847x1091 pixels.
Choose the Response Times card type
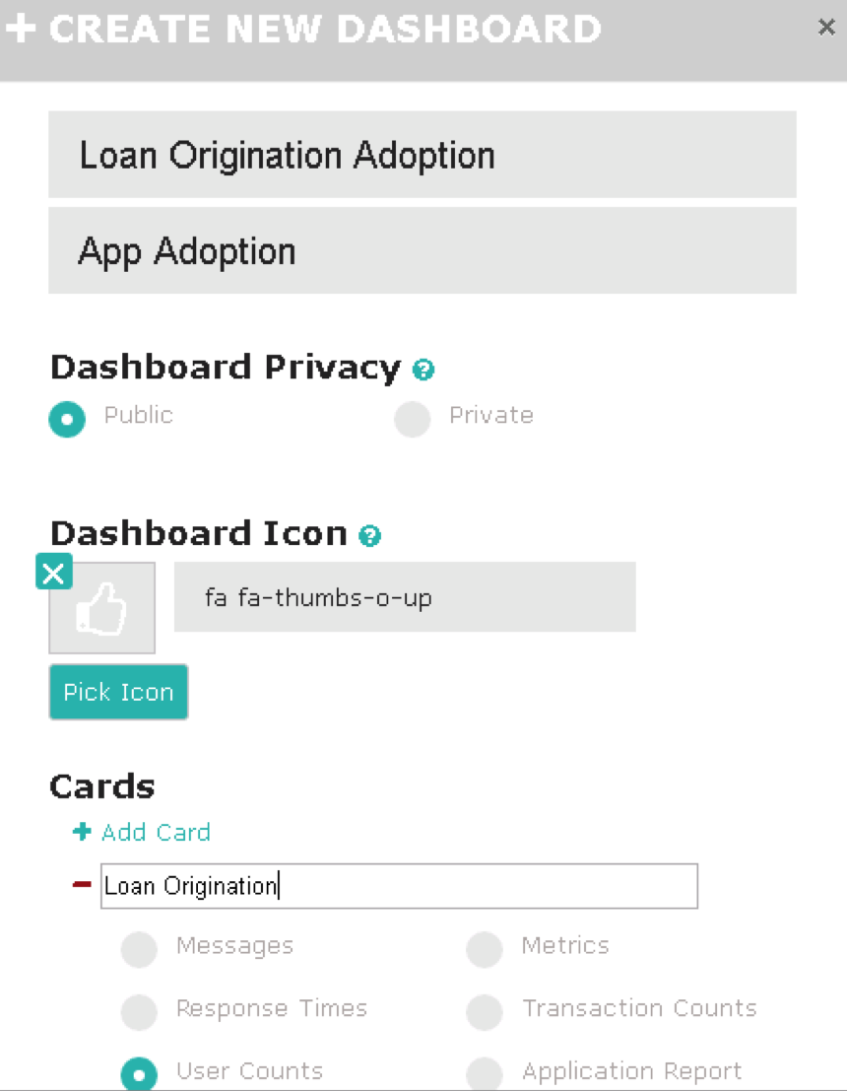[x=139, y=1012]
